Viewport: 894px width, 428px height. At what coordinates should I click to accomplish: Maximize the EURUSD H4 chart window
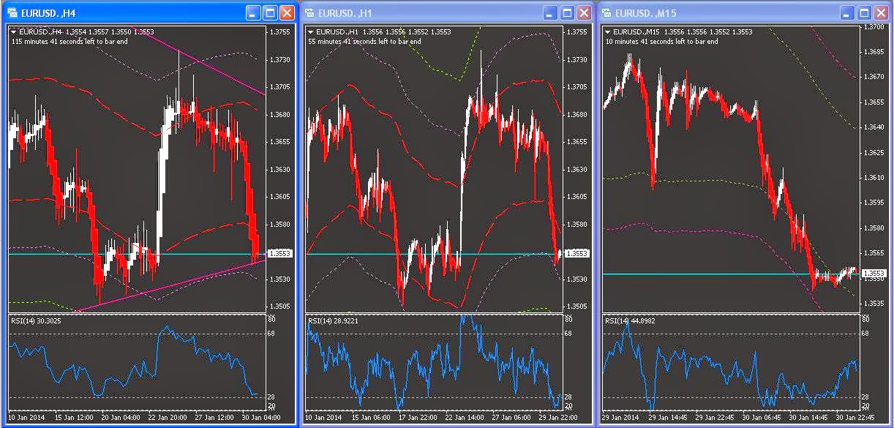tap(270, 12)
